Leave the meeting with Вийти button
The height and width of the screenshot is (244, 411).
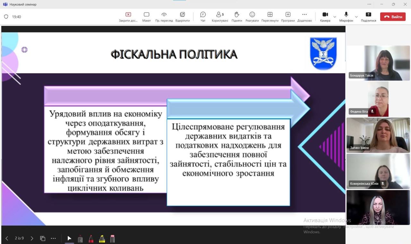point(393,17)
